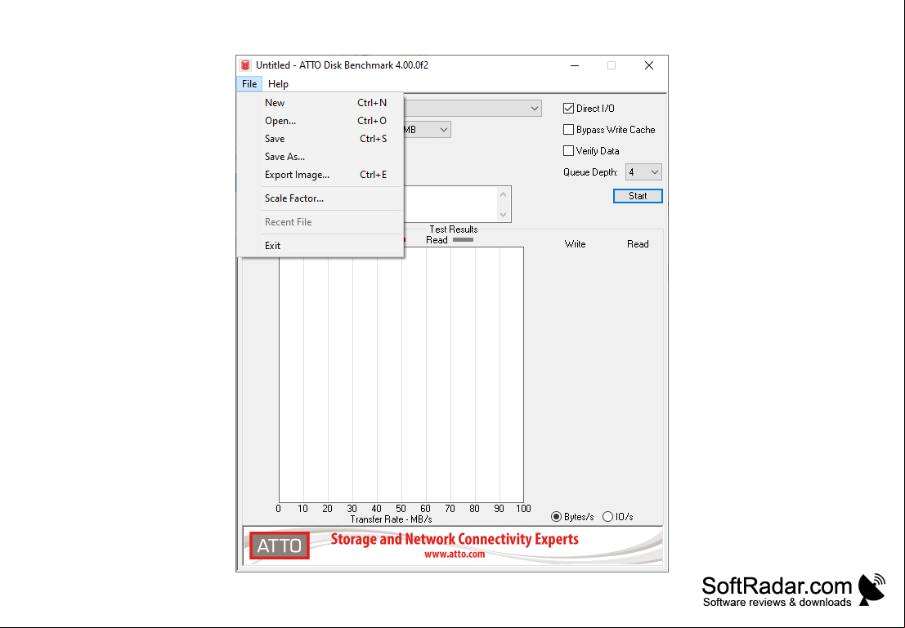Choose Exit in the File menu
This screenshot has width=905, height=628.
coord(320,245)
